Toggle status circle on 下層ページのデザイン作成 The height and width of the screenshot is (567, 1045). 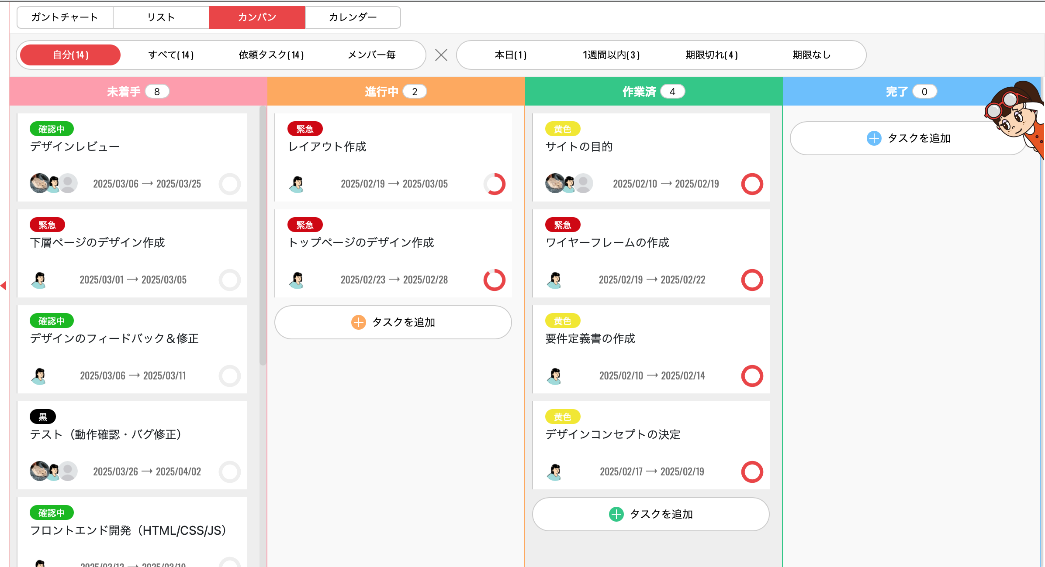(230, 280)
